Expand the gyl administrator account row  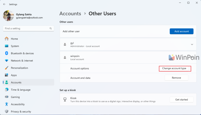[x=192, y=44]
